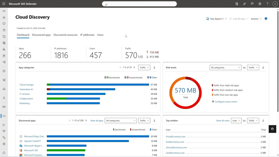279x157 pixels.
Task: Switch to the Discovered apps tab
Action: coord(41,35)
